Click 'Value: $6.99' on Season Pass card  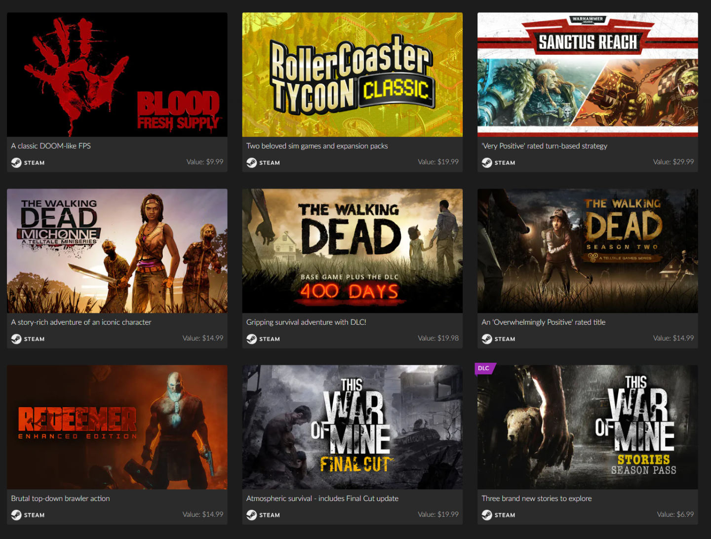coord(675,514)
